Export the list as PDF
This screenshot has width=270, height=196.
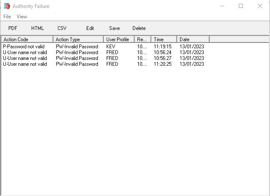coord(13,28)
